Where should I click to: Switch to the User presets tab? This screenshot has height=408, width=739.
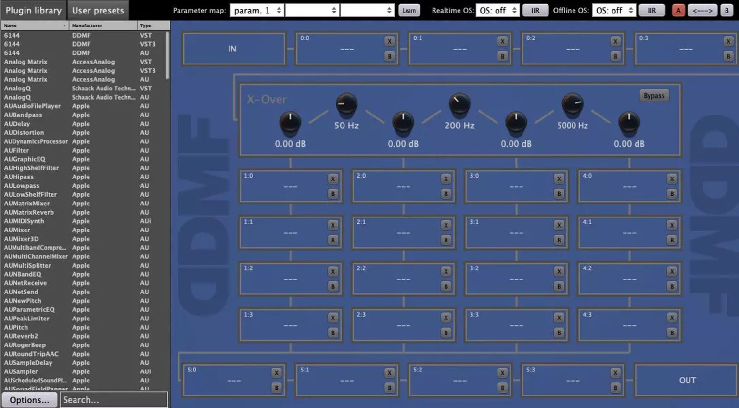coord(98,10)
